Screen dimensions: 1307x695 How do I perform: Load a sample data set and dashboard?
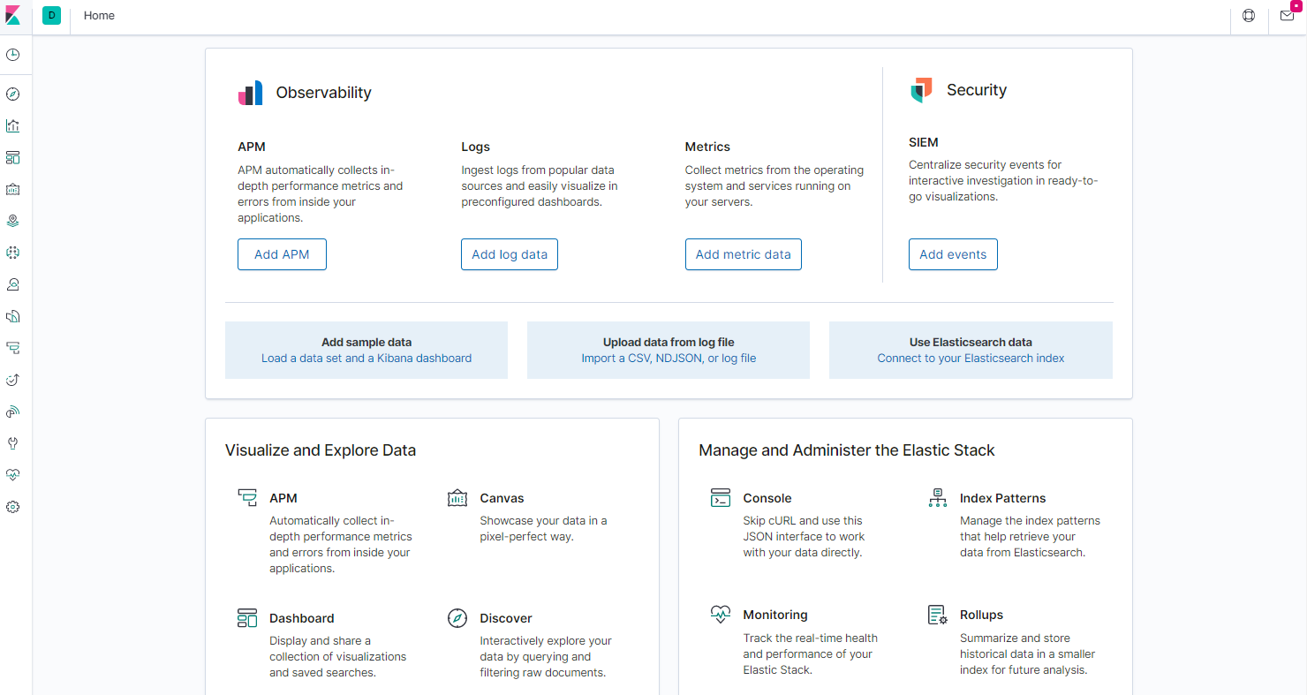pyautogui.click(x=366, y=351)
